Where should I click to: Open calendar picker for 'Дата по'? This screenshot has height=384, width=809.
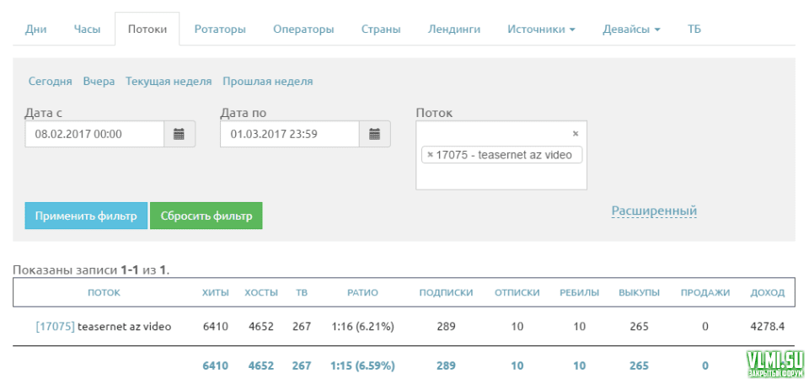point(374,134)
